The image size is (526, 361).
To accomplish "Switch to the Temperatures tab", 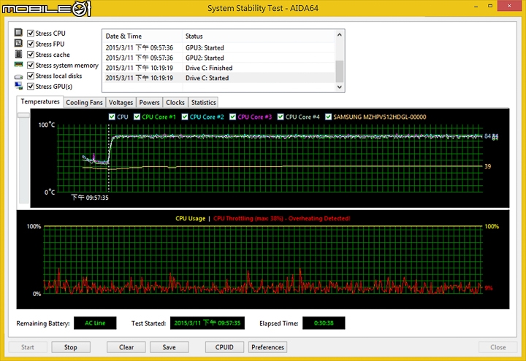I will point(40,101).
